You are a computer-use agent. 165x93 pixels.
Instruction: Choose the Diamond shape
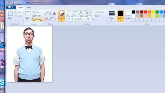(x=72, y=16)
